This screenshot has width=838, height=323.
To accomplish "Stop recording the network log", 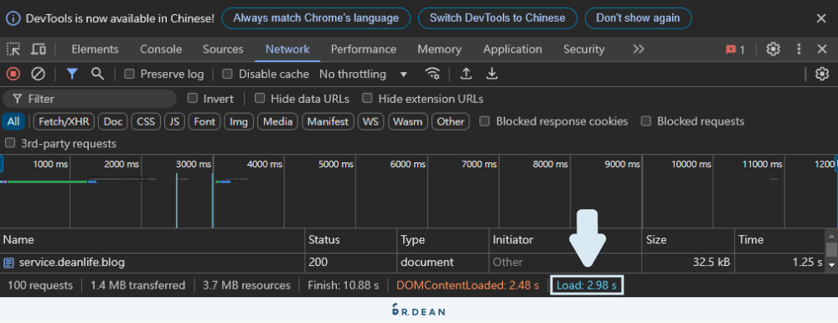I will pos(13,74).
